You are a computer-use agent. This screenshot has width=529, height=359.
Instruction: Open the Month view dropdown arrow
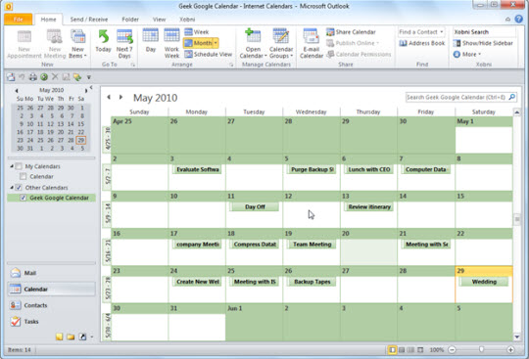tap(216, 43)
